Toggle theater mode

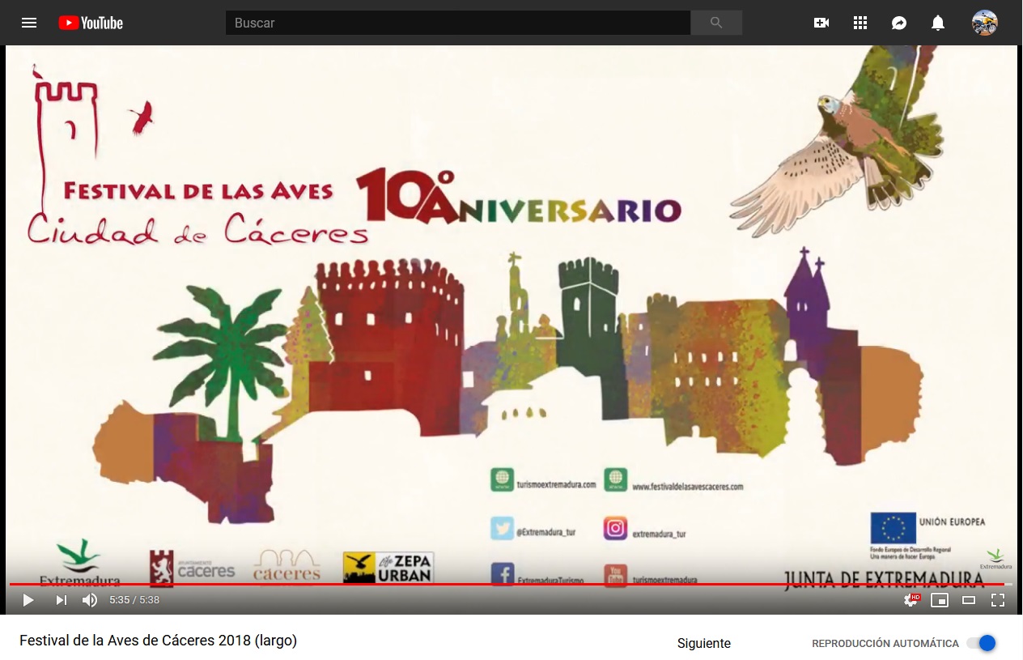click(x=969, y=600)
